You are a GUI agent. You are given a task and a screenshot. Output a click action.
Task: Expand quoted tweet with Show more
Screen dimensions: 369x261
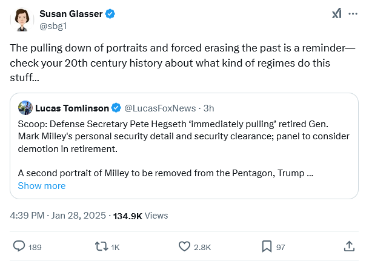tap(42, 186)
